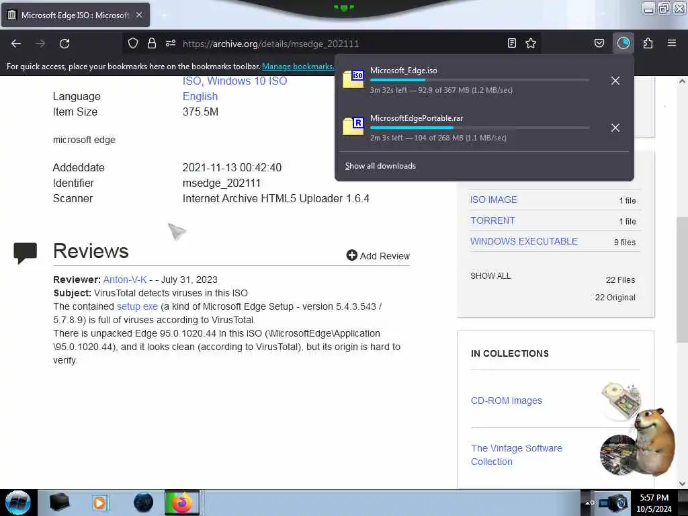Click the MicrosoftEdgePortable.rar file icon
This screenshot has height=516, width=688.
click(353, 126)
